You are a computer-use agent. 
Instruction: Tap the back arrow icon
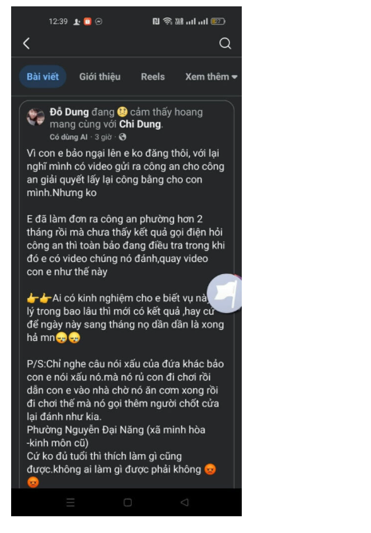coord(26,44)
